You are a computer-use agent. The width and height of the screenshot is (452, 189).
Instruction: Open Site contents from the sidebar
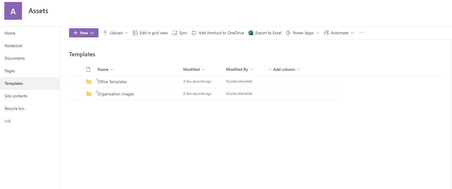pyautogui.click(x=16, y=96)
